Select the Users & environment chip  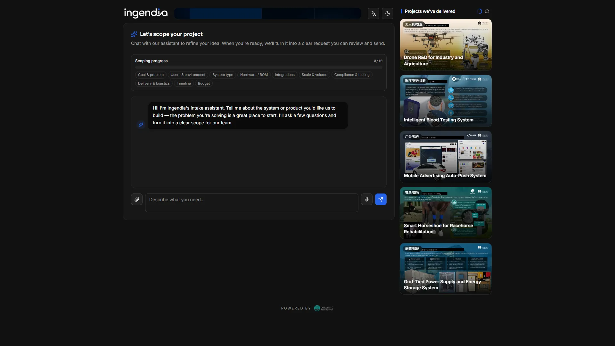pos(188,75)
